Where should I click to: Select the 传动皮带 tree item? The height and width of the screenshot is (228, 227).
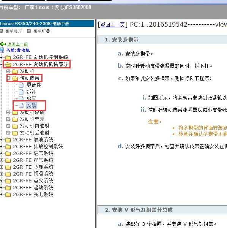(x=30, y=78)
